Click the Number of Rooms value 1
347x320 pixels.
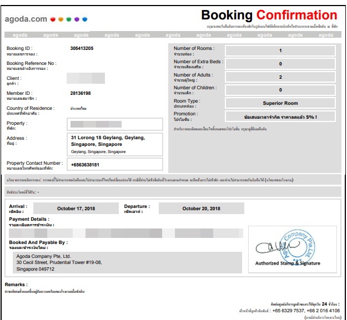280,50
